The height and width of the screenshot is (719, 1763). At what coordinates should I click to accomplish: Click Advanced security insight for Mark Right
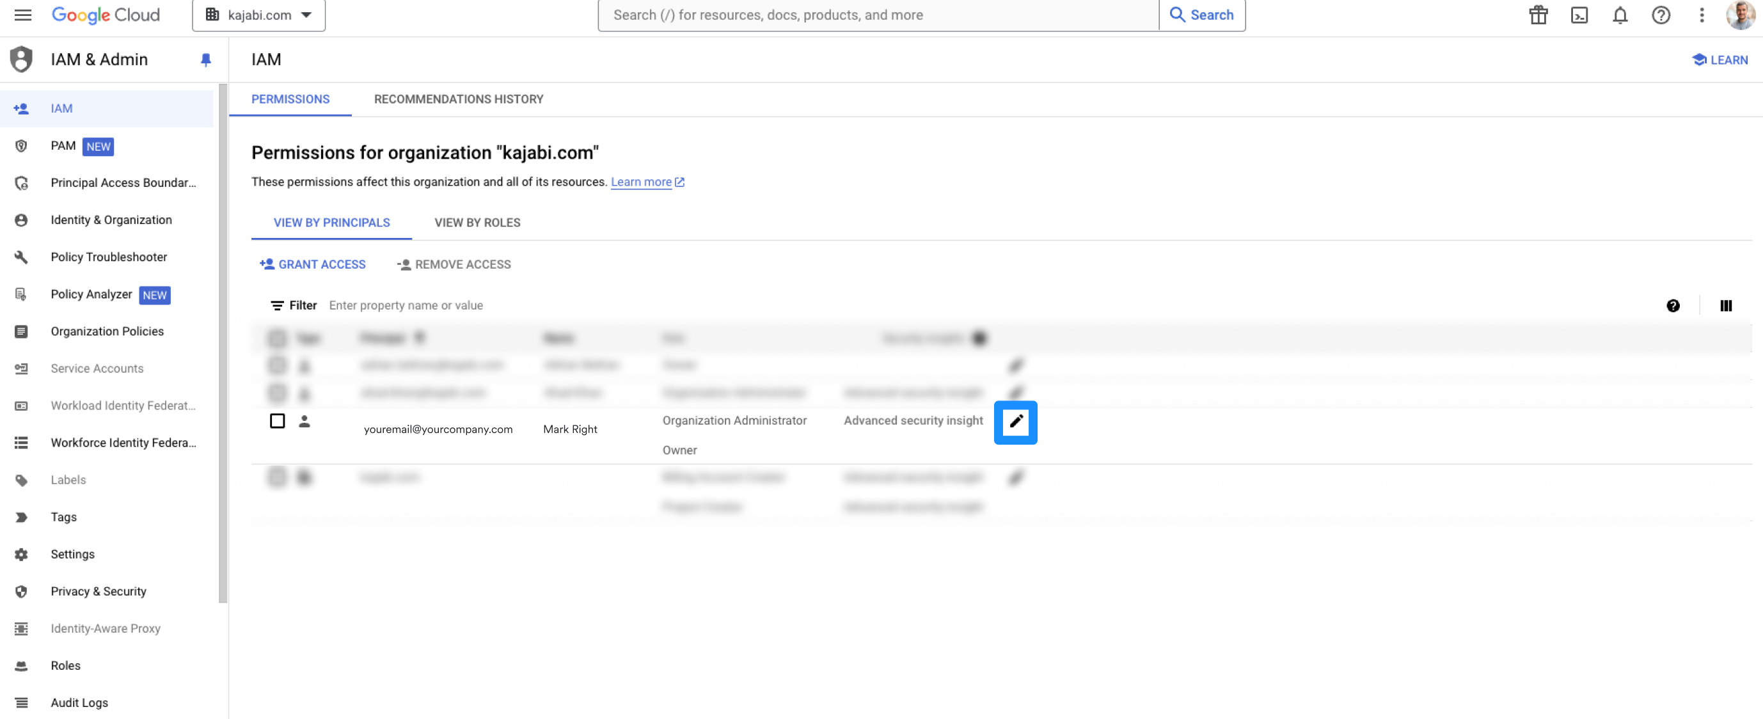click(x=913, y=421)
